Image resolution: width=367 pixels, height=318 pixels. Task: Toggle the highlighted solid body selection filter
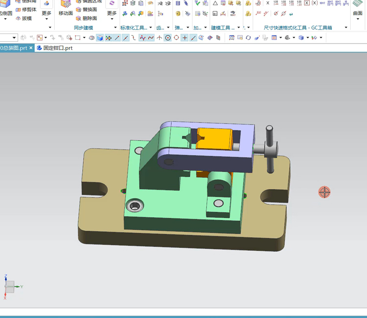100,38
